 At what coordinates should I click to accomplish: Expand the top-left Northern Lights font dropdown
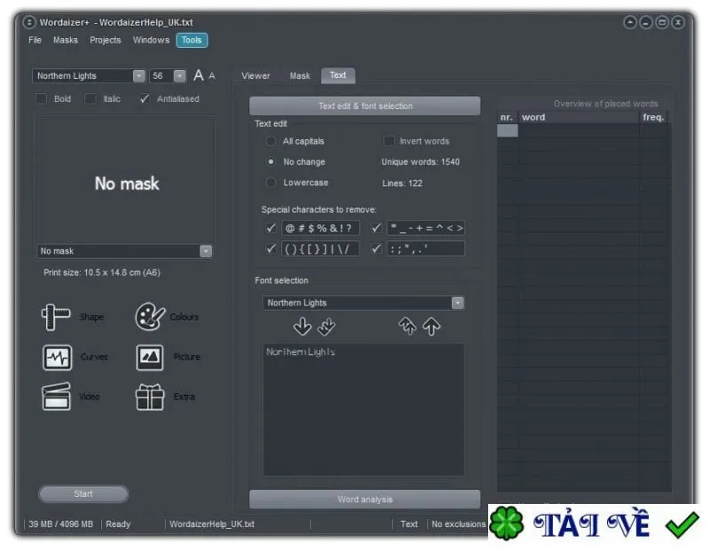pos(139,75)
